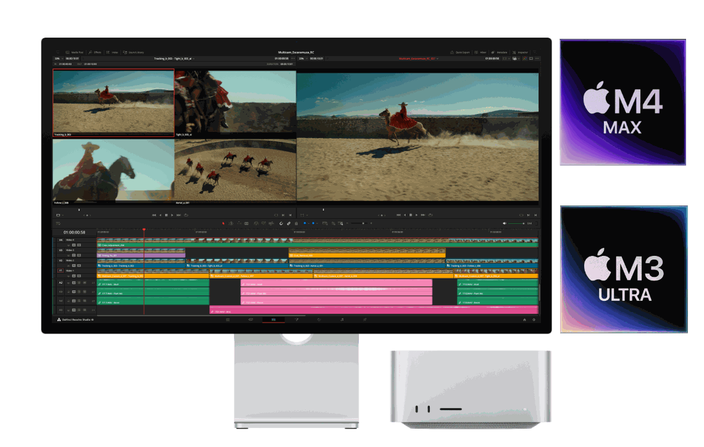Open the Media page

point(228,319)
